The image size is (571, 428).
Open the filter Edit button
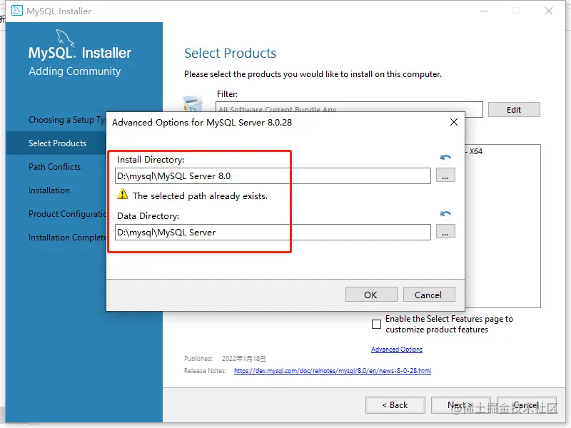click(514, 110)
